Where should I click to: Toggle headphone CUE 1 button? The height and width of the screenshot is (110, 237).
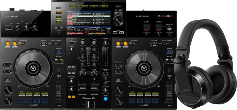point(70,97)
